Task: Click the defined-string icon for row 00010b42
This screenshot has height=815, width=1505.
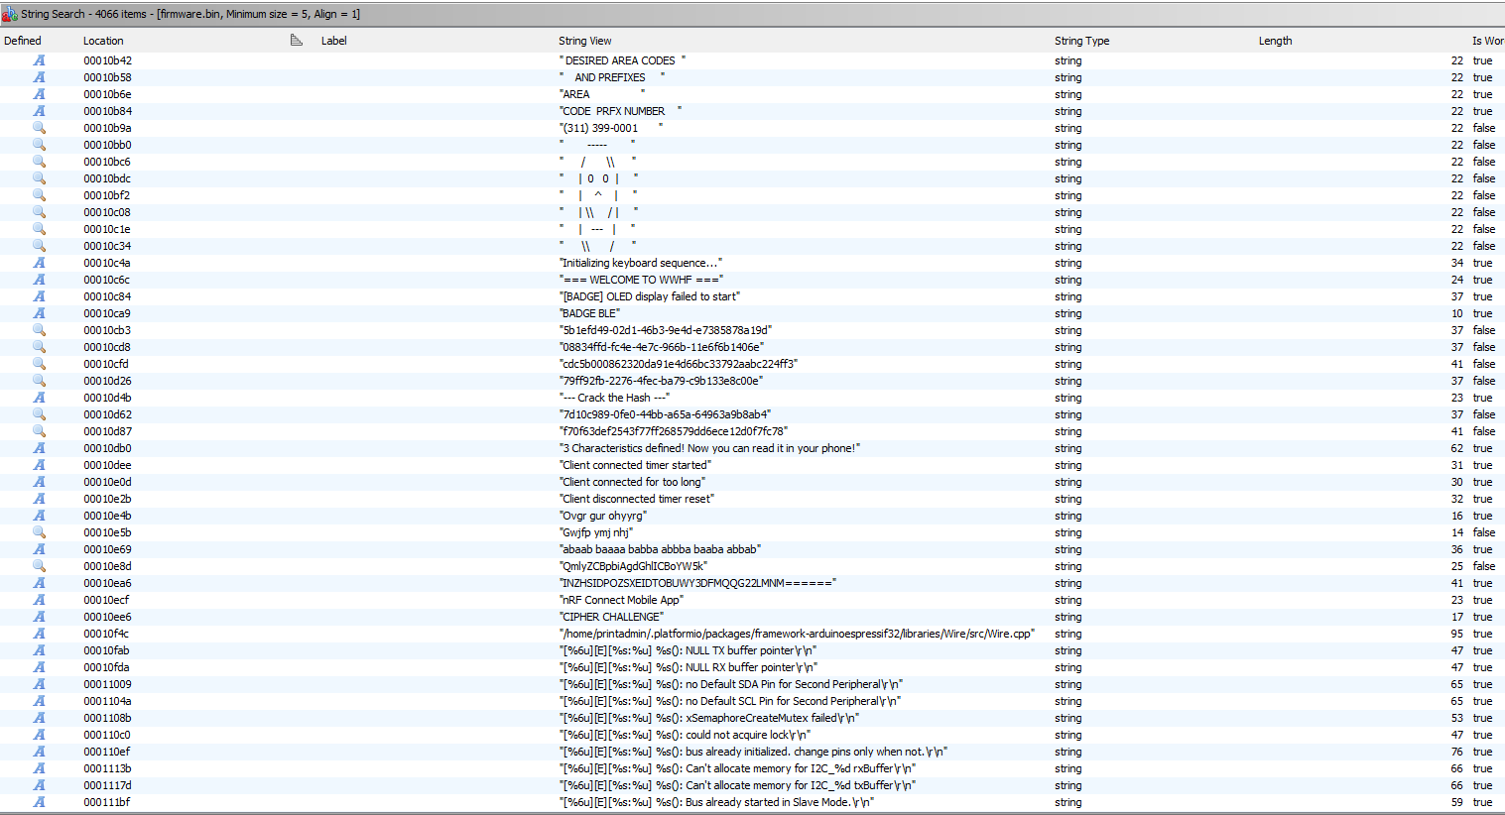Action: (x=40, y=60)
